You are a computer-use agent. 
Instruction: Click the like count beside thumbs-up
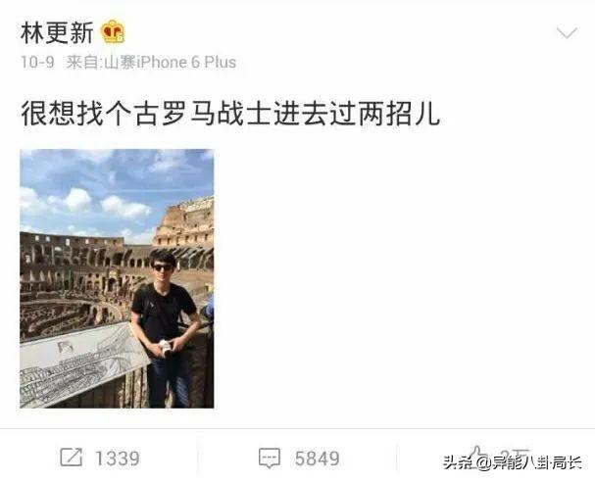[x=515, y=455]
